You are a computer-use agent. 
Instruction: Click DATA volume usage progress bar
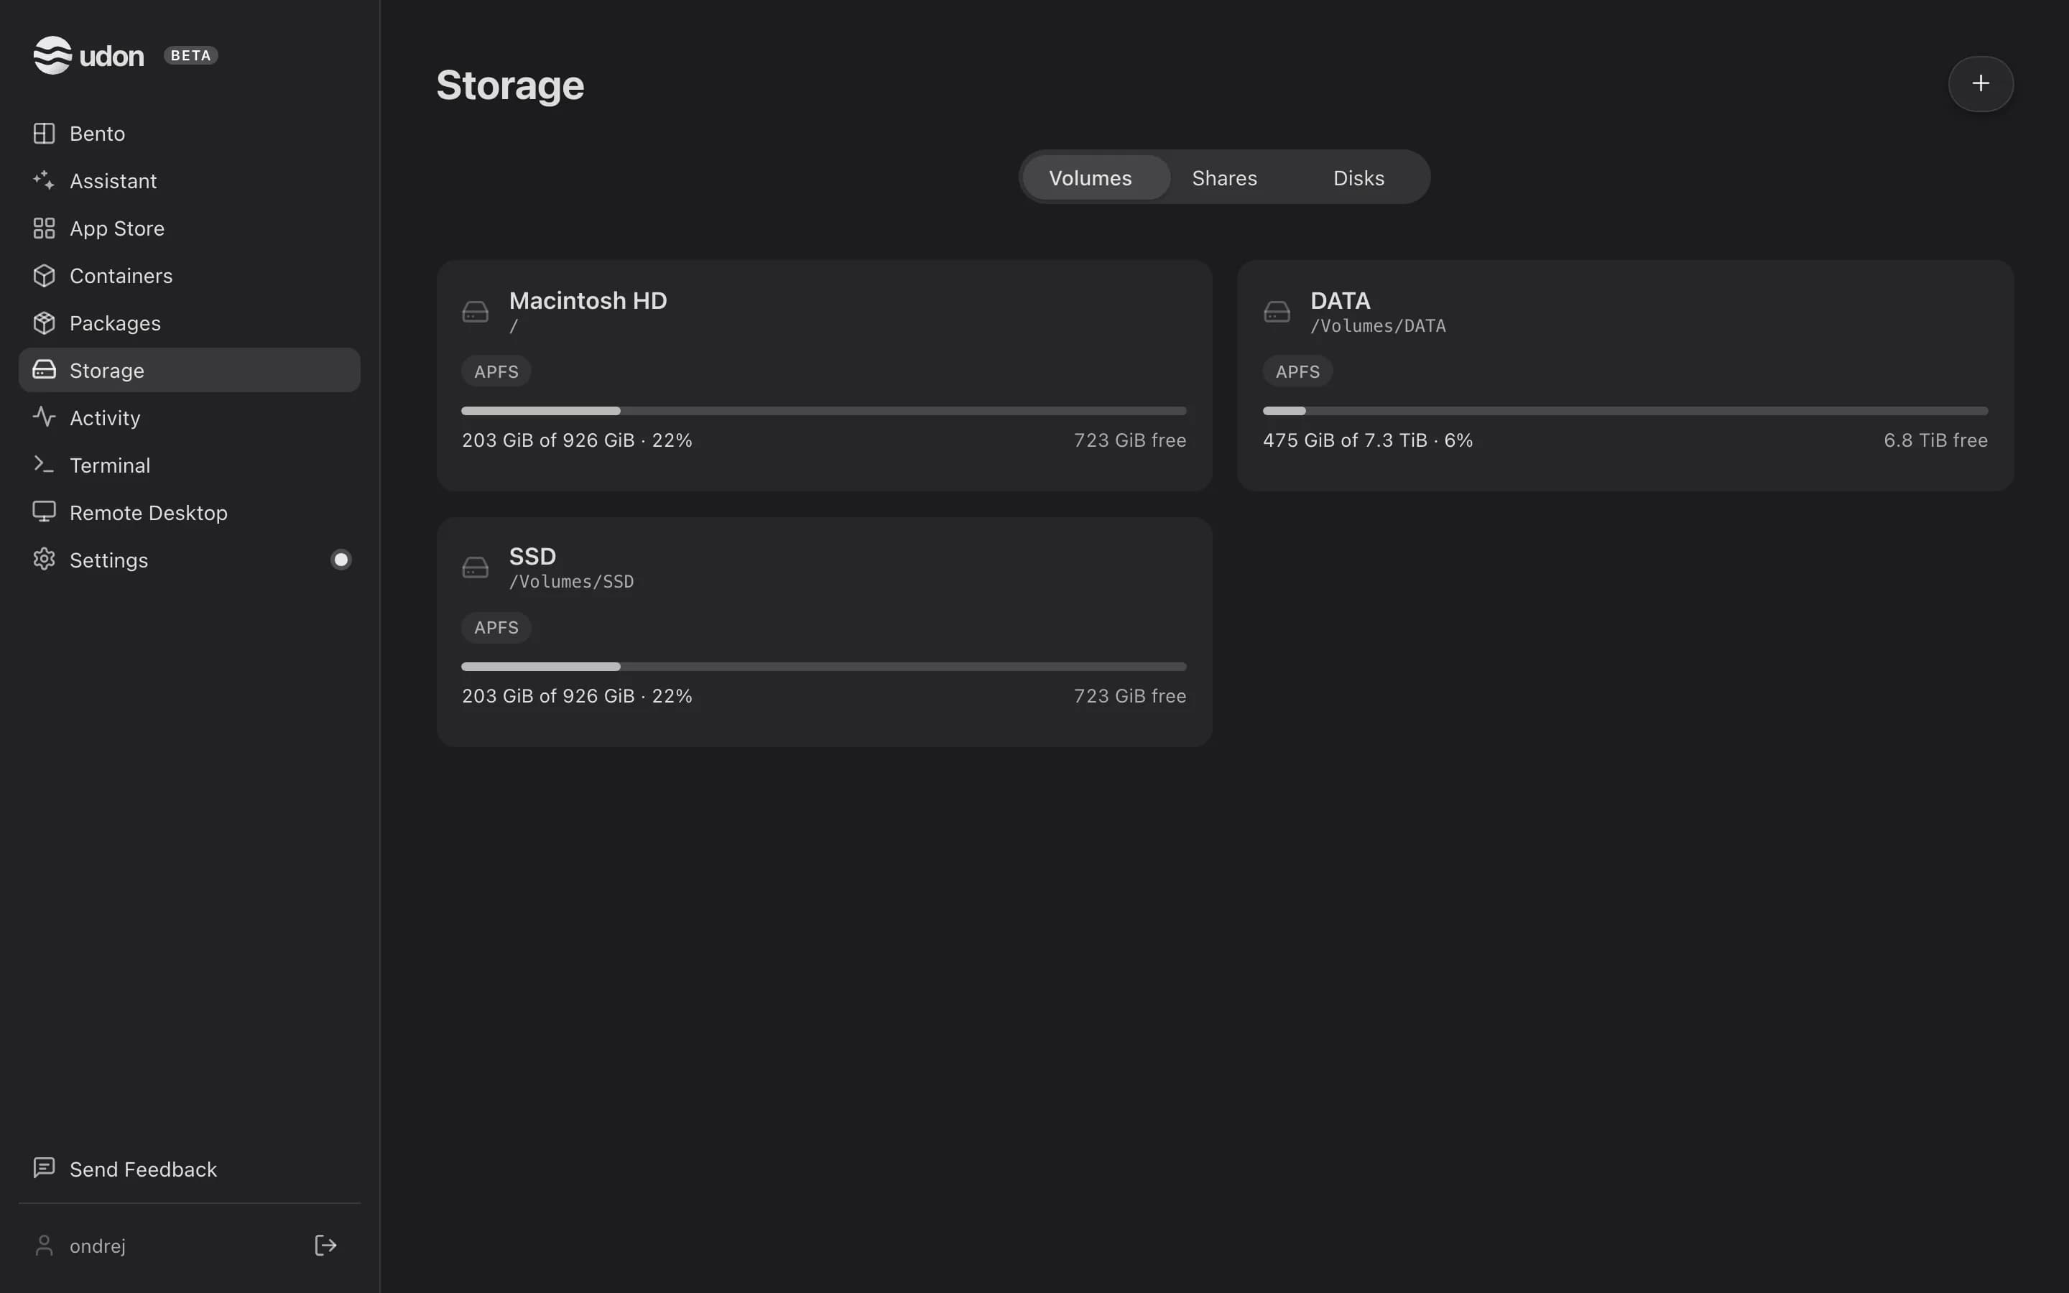click(1624, 412)
